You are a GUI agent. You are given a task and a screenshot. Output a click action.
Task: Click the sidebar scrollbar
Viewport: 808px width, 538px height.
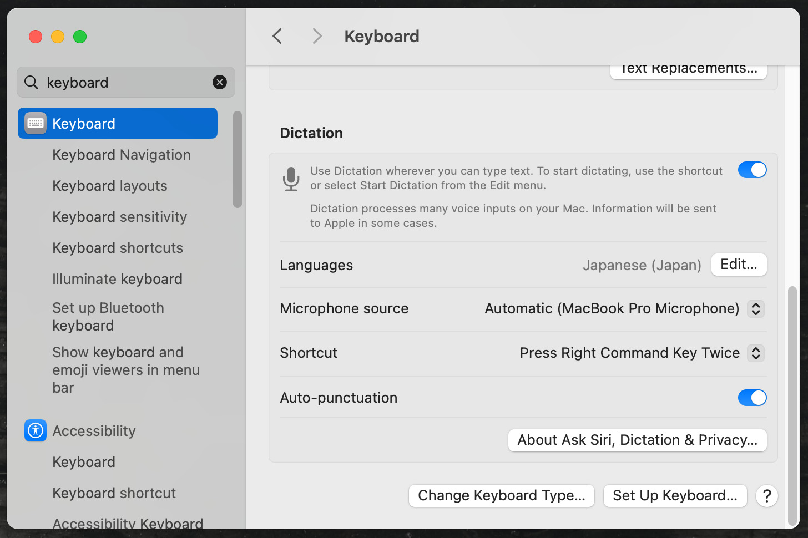(x=238, y=160)
